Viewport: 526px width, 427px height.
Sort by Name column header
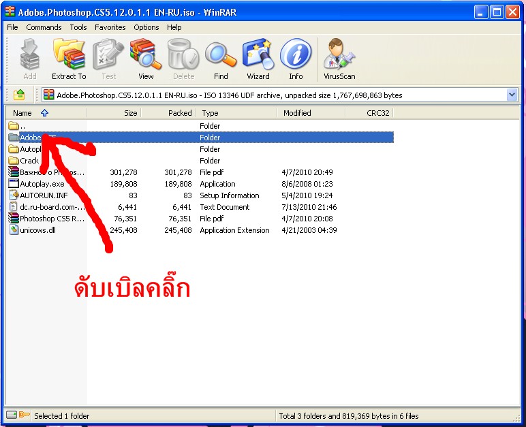(x=46, y=113)
